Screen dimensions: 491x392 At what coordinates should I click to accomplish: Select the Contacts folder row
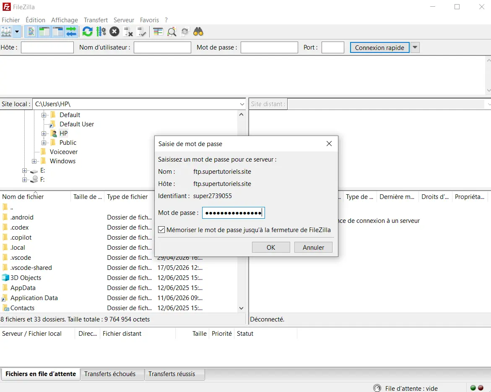coord(119,308)
